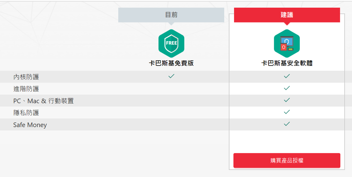Click the 進階防護 feature label
Viewport: 352px width, 177px height.
click(26, 89)
